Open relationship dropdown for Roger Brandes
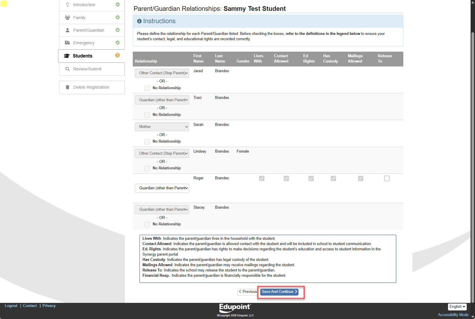The width and height of the screenshot is (475, 319). [x=162, y=188]
